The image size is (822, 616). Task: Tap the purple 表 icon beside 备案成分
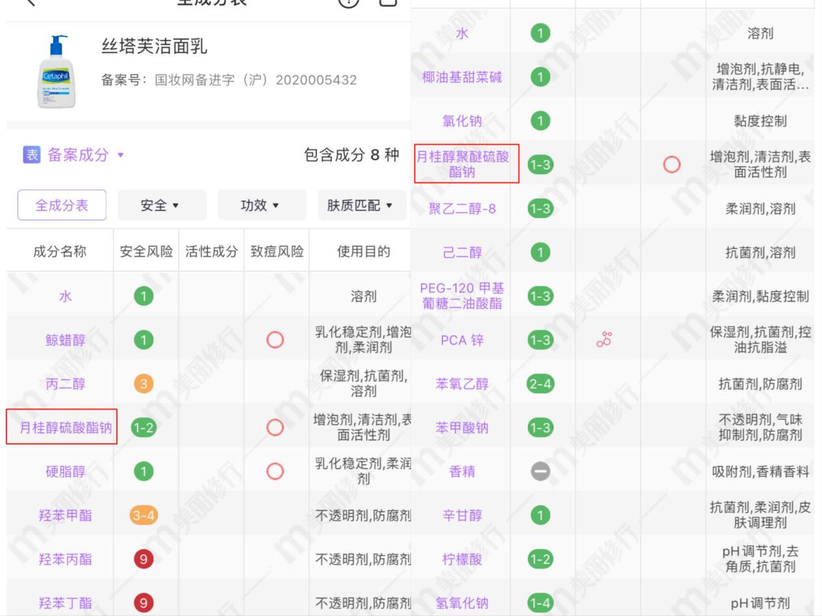coord(31,155)
